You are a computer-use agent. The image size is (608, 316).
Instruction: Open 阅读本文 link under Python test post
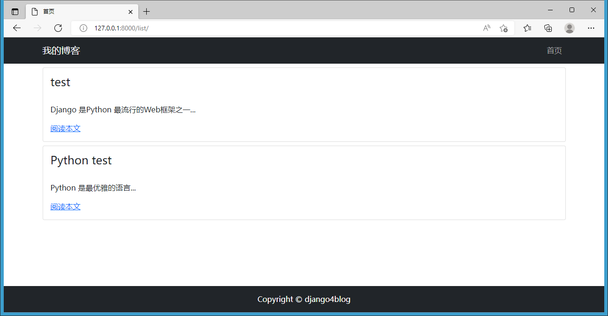pyautogui.click(x=66, y=206)
